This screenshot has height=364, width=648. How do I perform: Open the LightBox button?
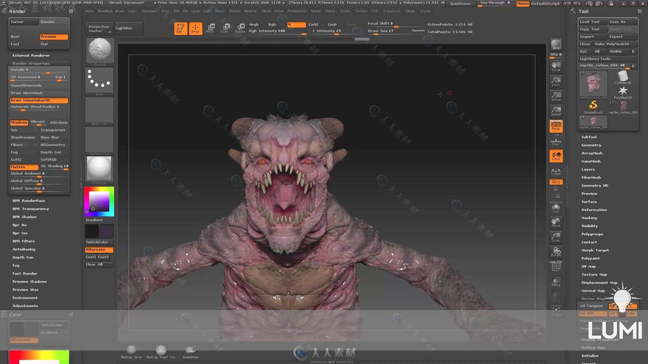(129, 28)
